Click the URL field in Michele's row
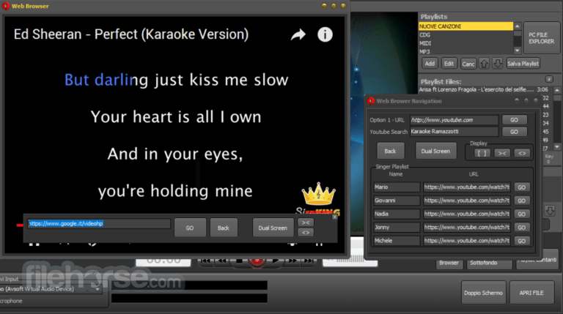The image size is (563, 314). coord(466,241)
